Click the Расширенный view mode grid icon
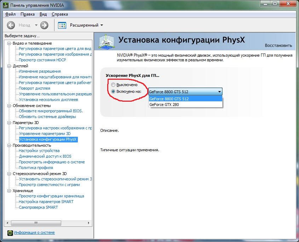299x242 pixels. click(x=62, y=25)
